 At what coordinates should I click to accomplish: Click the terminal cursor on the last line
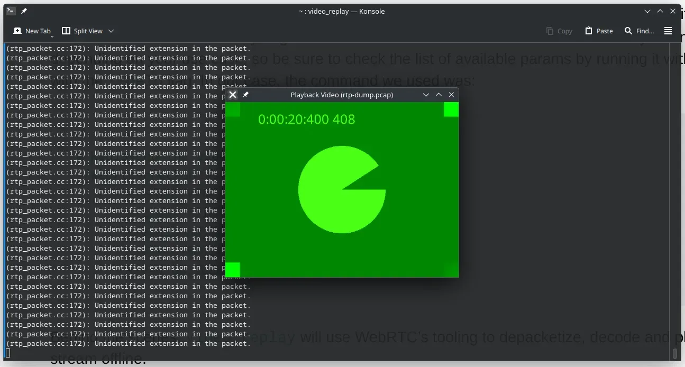tap(8, 353)
